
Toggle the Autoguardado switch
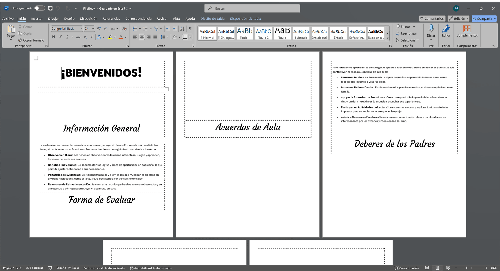coord(40,8)
